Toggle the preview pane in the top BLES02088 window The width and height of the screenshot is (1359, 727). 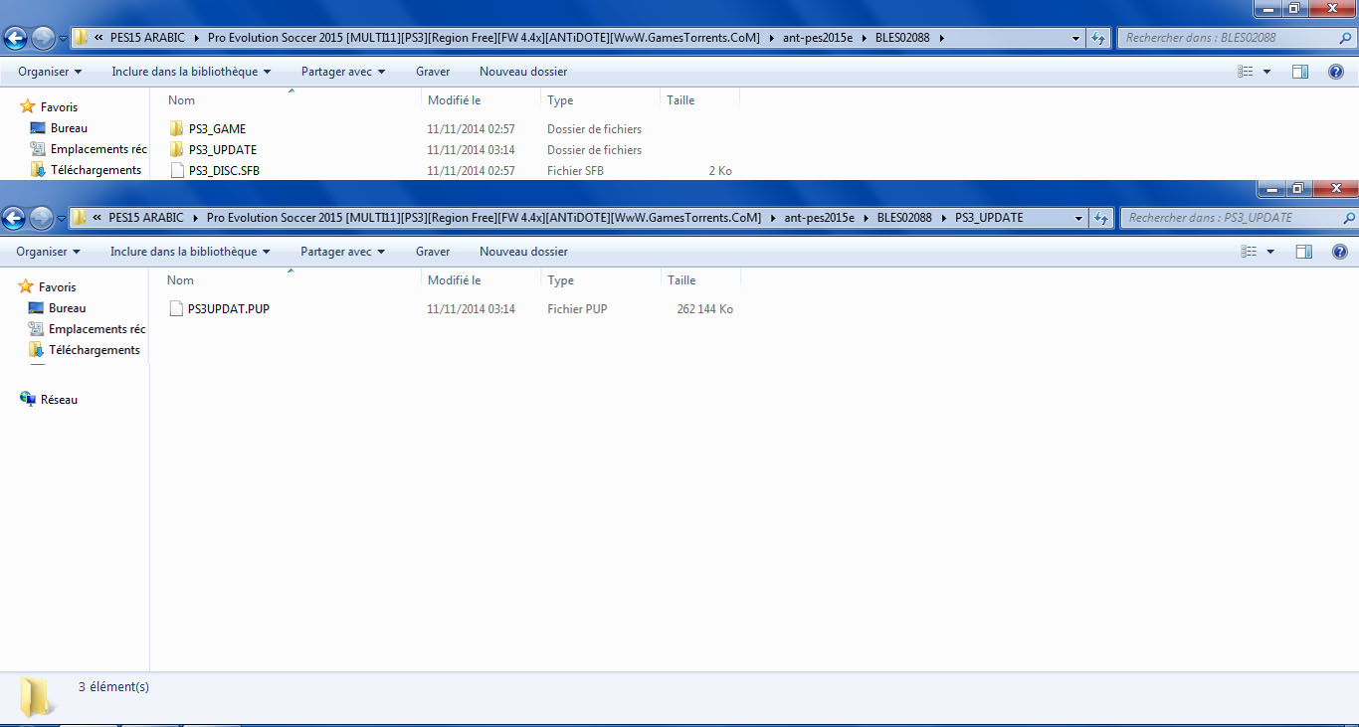pos(1299,72)
